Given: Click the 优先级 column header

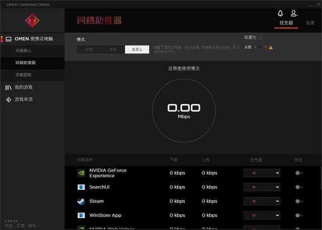Looking at the screenshot, I should [256, 160].
